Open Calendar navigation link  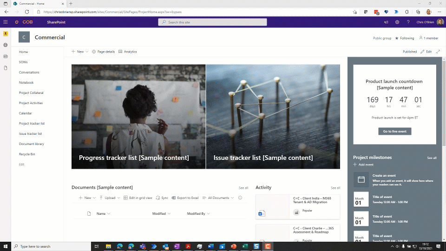click(25, 113)
